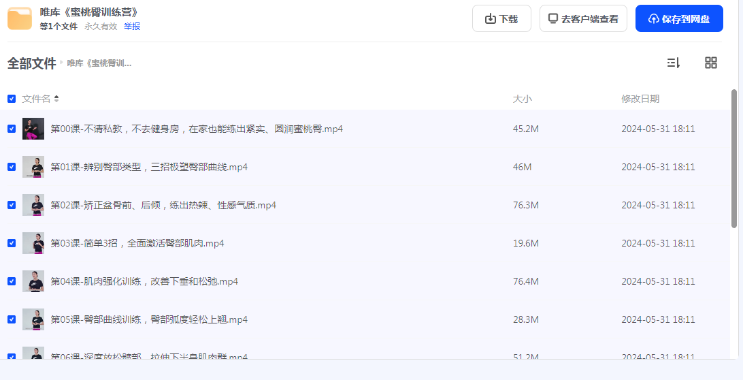
Task: Open file 第04课-肌肉强化训练 mp4
Action: (144, 281)
